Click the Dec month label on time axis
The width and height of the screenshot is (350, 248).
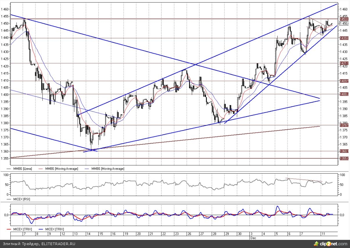(252, 237)
